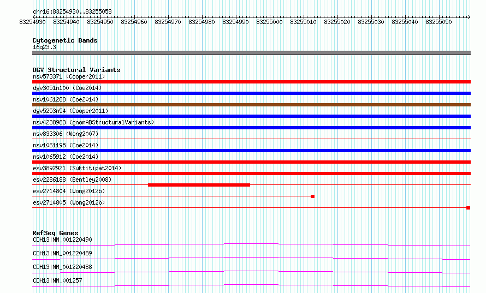Click ruler position 83254980
This screenshot has height=293, width=486.
click(x=202, y=22)
